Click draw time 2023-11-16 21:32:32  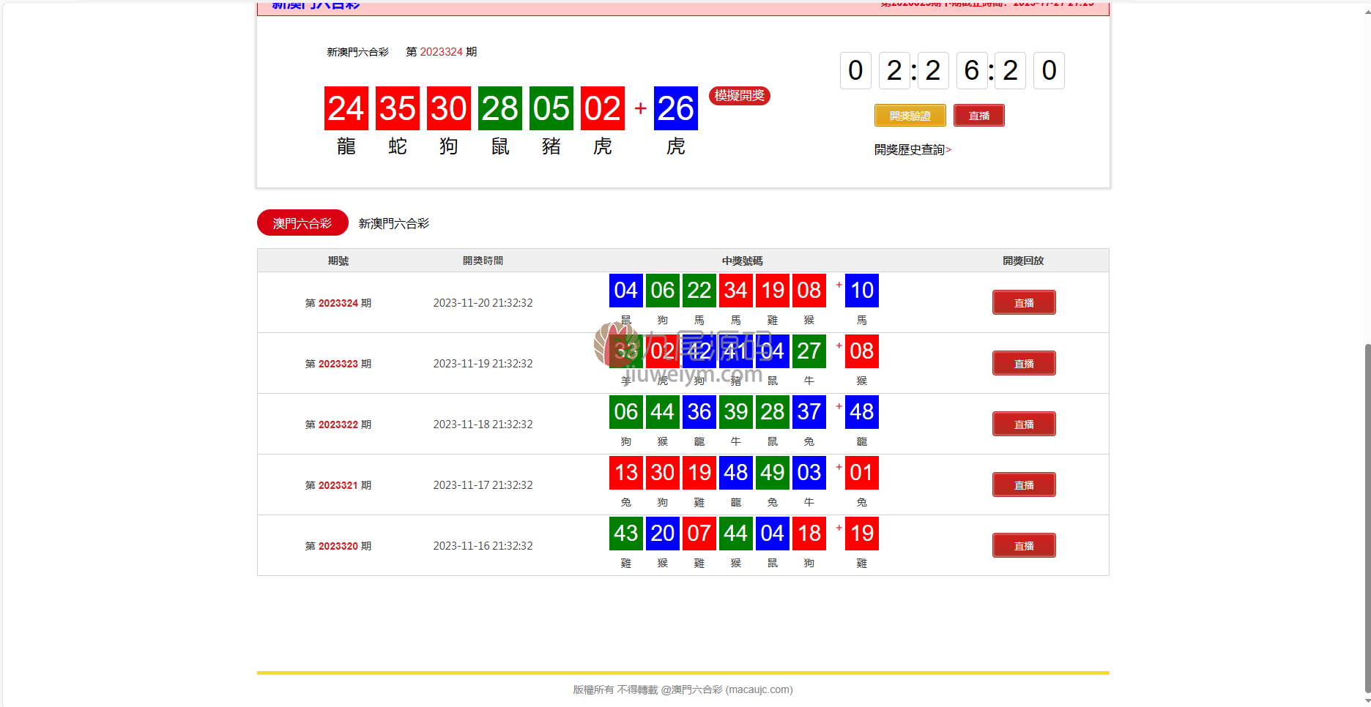pos(483,546)
